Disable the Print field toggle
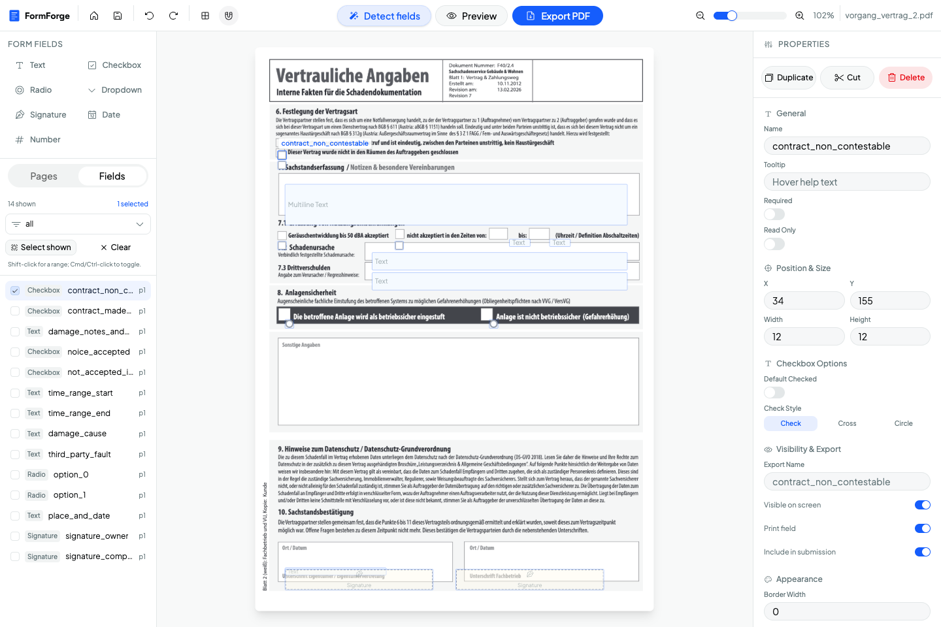The image size is (941, 627). point(922,528)
